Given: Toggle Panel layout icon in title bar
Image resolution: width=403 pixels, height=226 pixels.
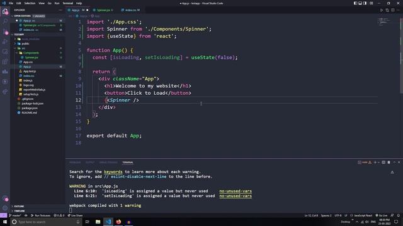Looking at the screenshot, I should click(360, 3).
